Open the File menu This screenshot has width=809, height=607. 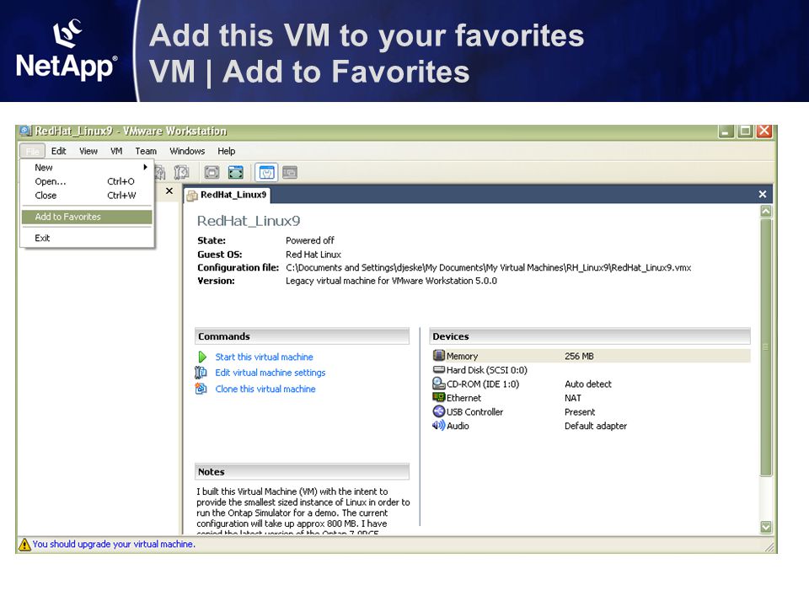pyautogui.click(x=33, y=151)
